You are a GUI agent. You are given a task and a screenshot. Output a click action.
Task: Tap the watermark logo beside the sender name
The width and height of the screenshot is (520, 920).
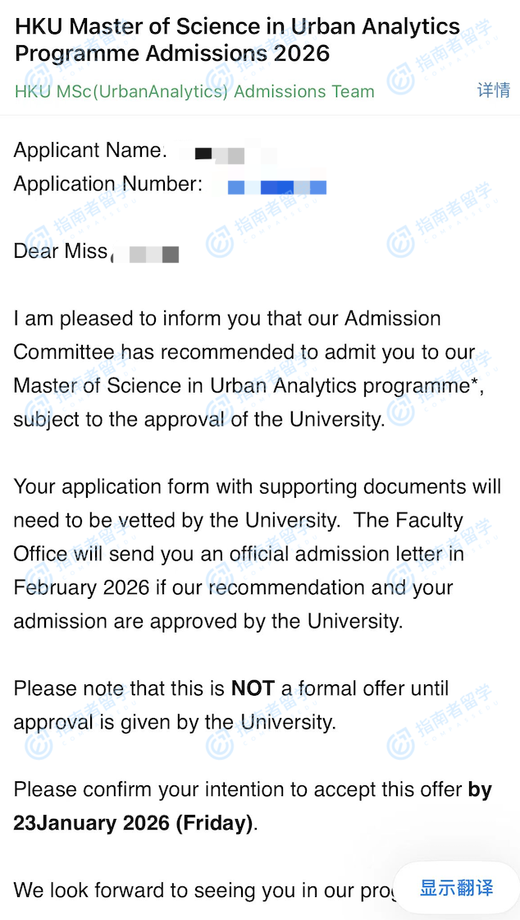pos(403,81)
